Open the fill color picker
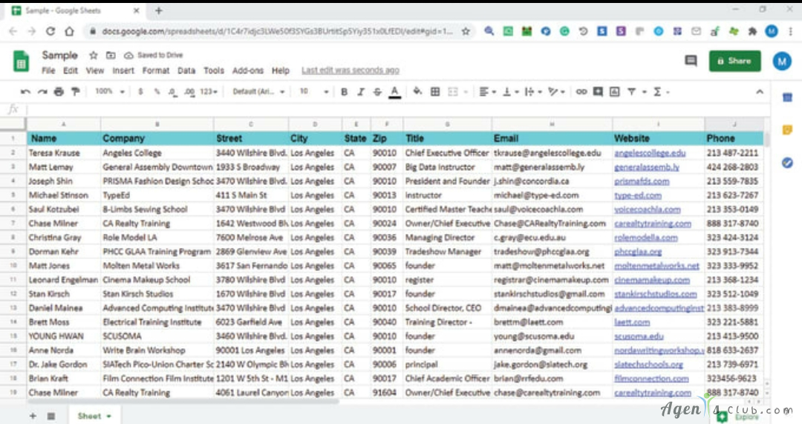Viewport: 802px width, 424px height. tap(417, 91)
